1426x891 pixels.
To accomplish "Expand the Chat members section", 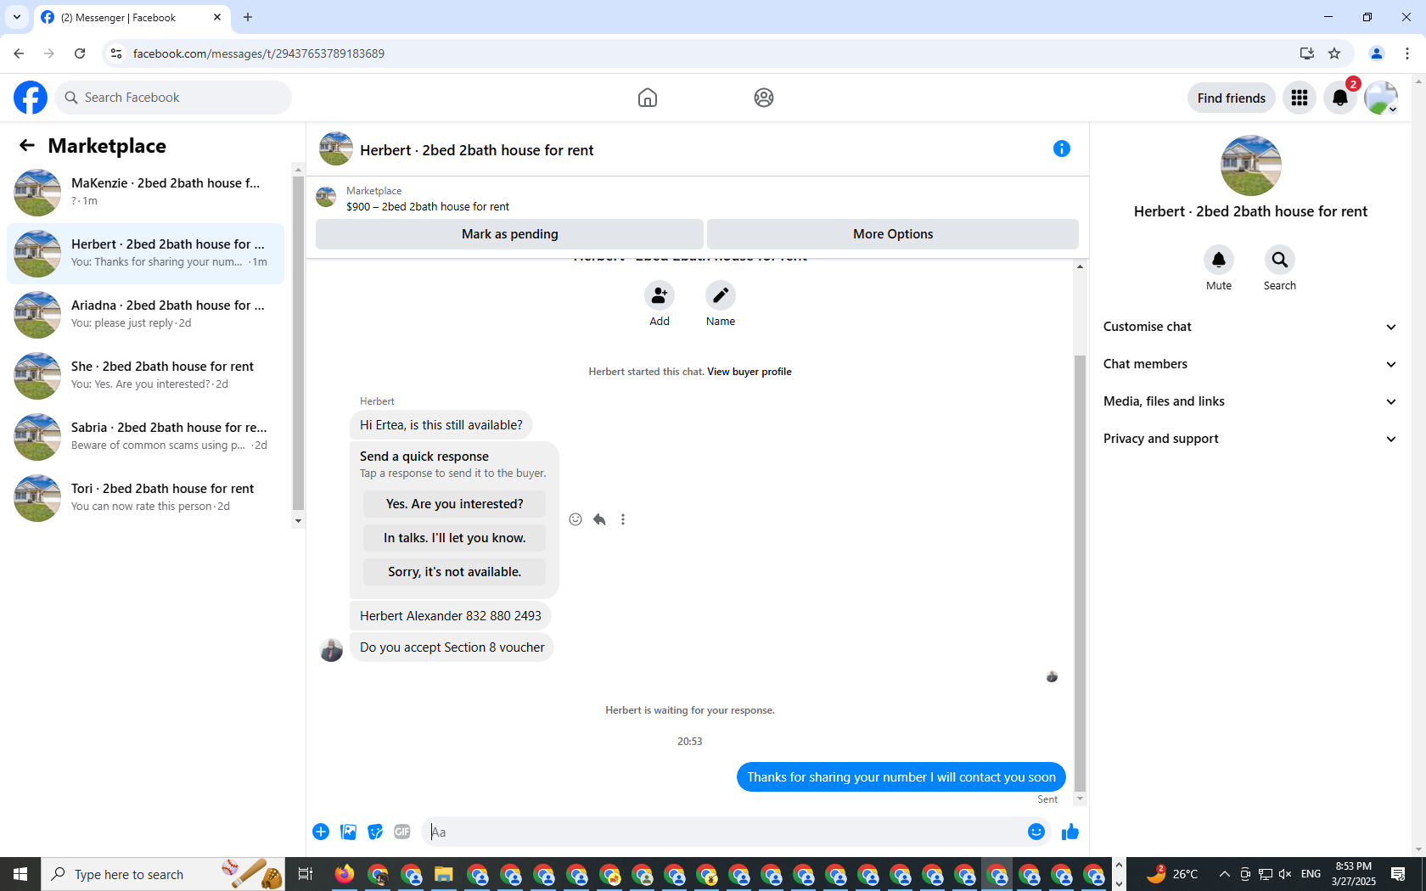I will click(x=1249, y=364).
